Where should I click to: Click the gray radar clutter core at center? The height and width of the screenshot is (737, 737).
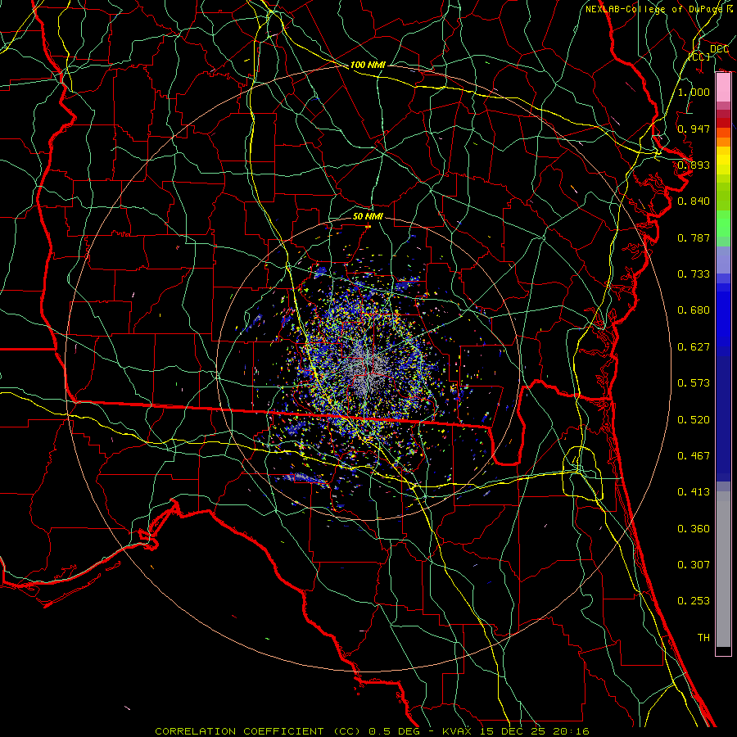368,371
